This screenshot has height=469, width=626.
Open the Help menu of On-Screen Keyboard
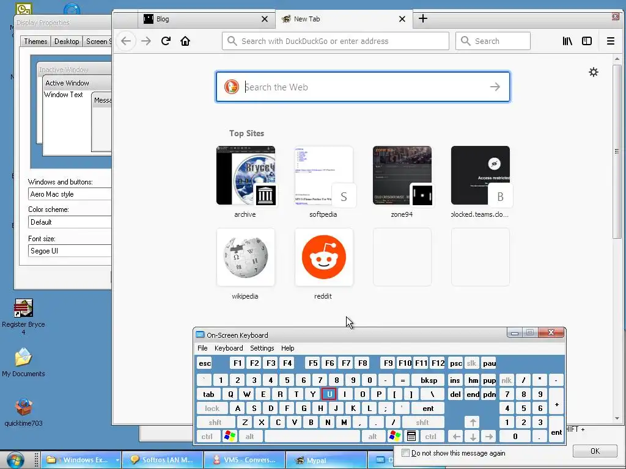287,348
